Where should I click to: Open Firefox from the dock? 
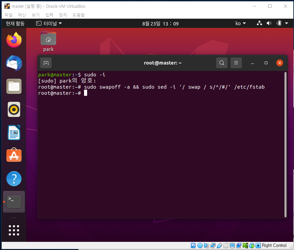click(x=14, y=40)
